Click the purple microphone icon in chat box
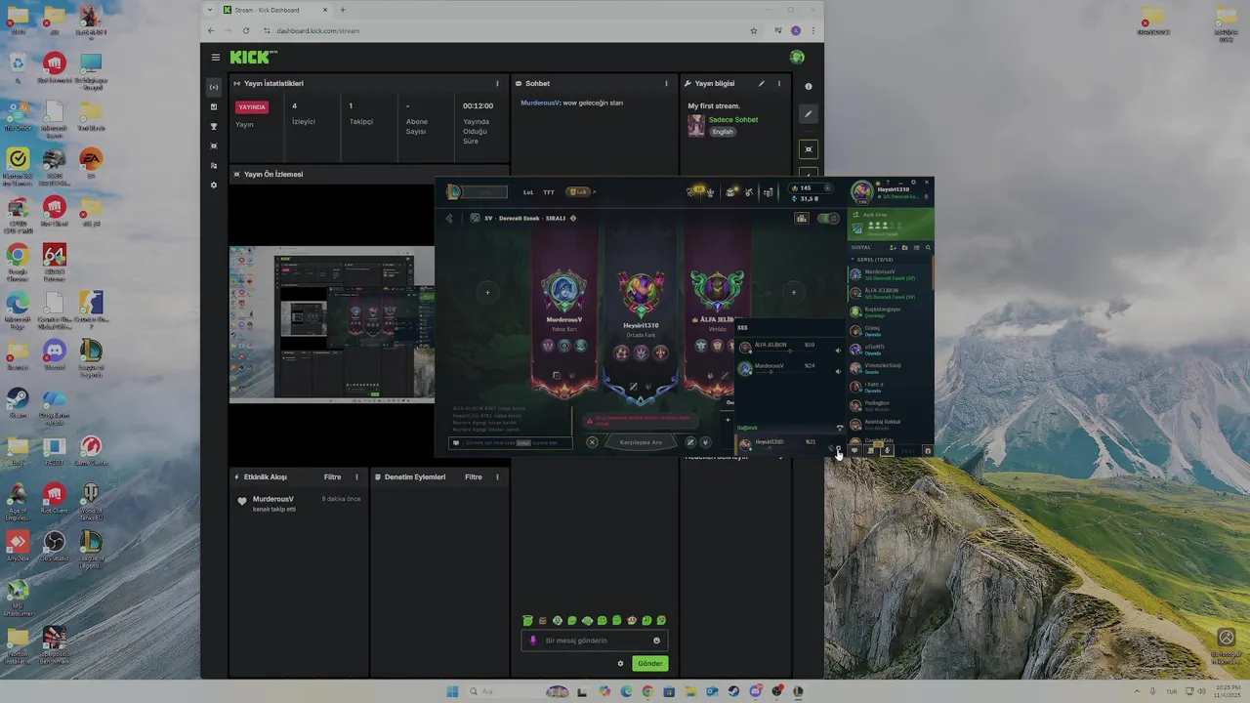Viewport: 1250px width, 703px height. [533, 641]
